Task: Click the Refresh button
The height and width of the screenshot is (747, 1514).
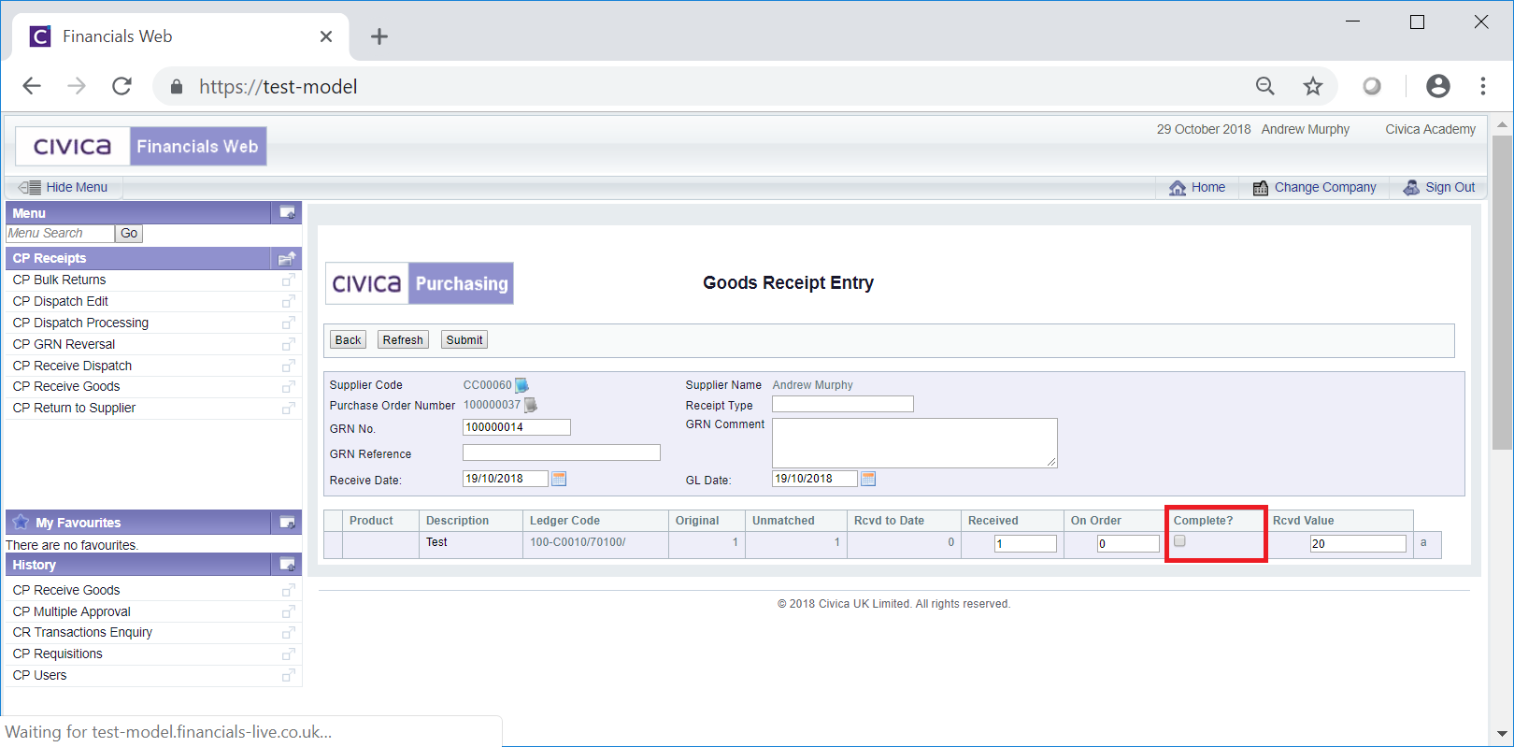Action: [x=403, y=340]
